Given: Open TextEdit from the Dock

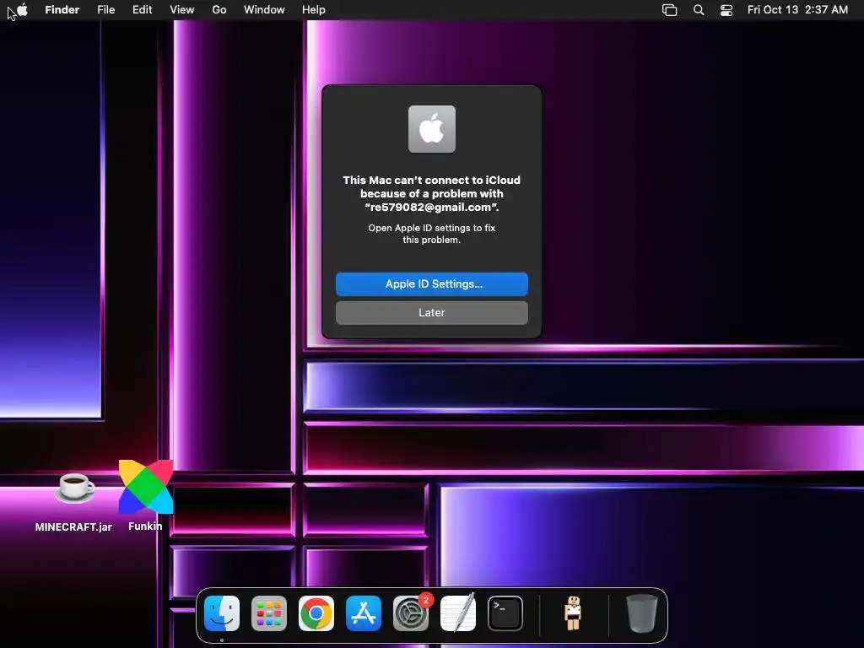Looking at the screenshot, I should tap(458, 613).
